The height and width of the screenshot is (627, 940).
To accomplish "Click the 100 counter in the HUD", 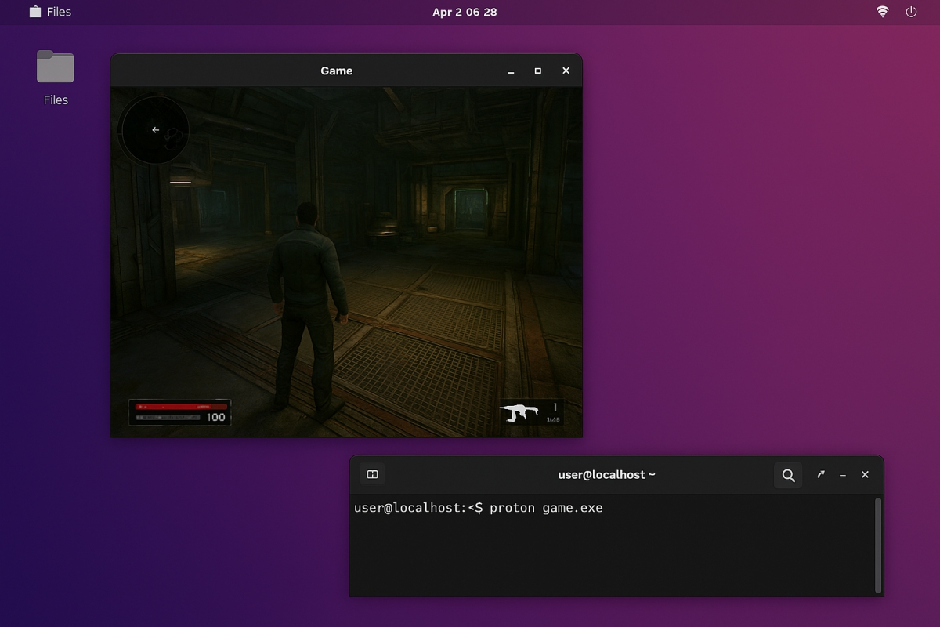I will click(215, 418).
